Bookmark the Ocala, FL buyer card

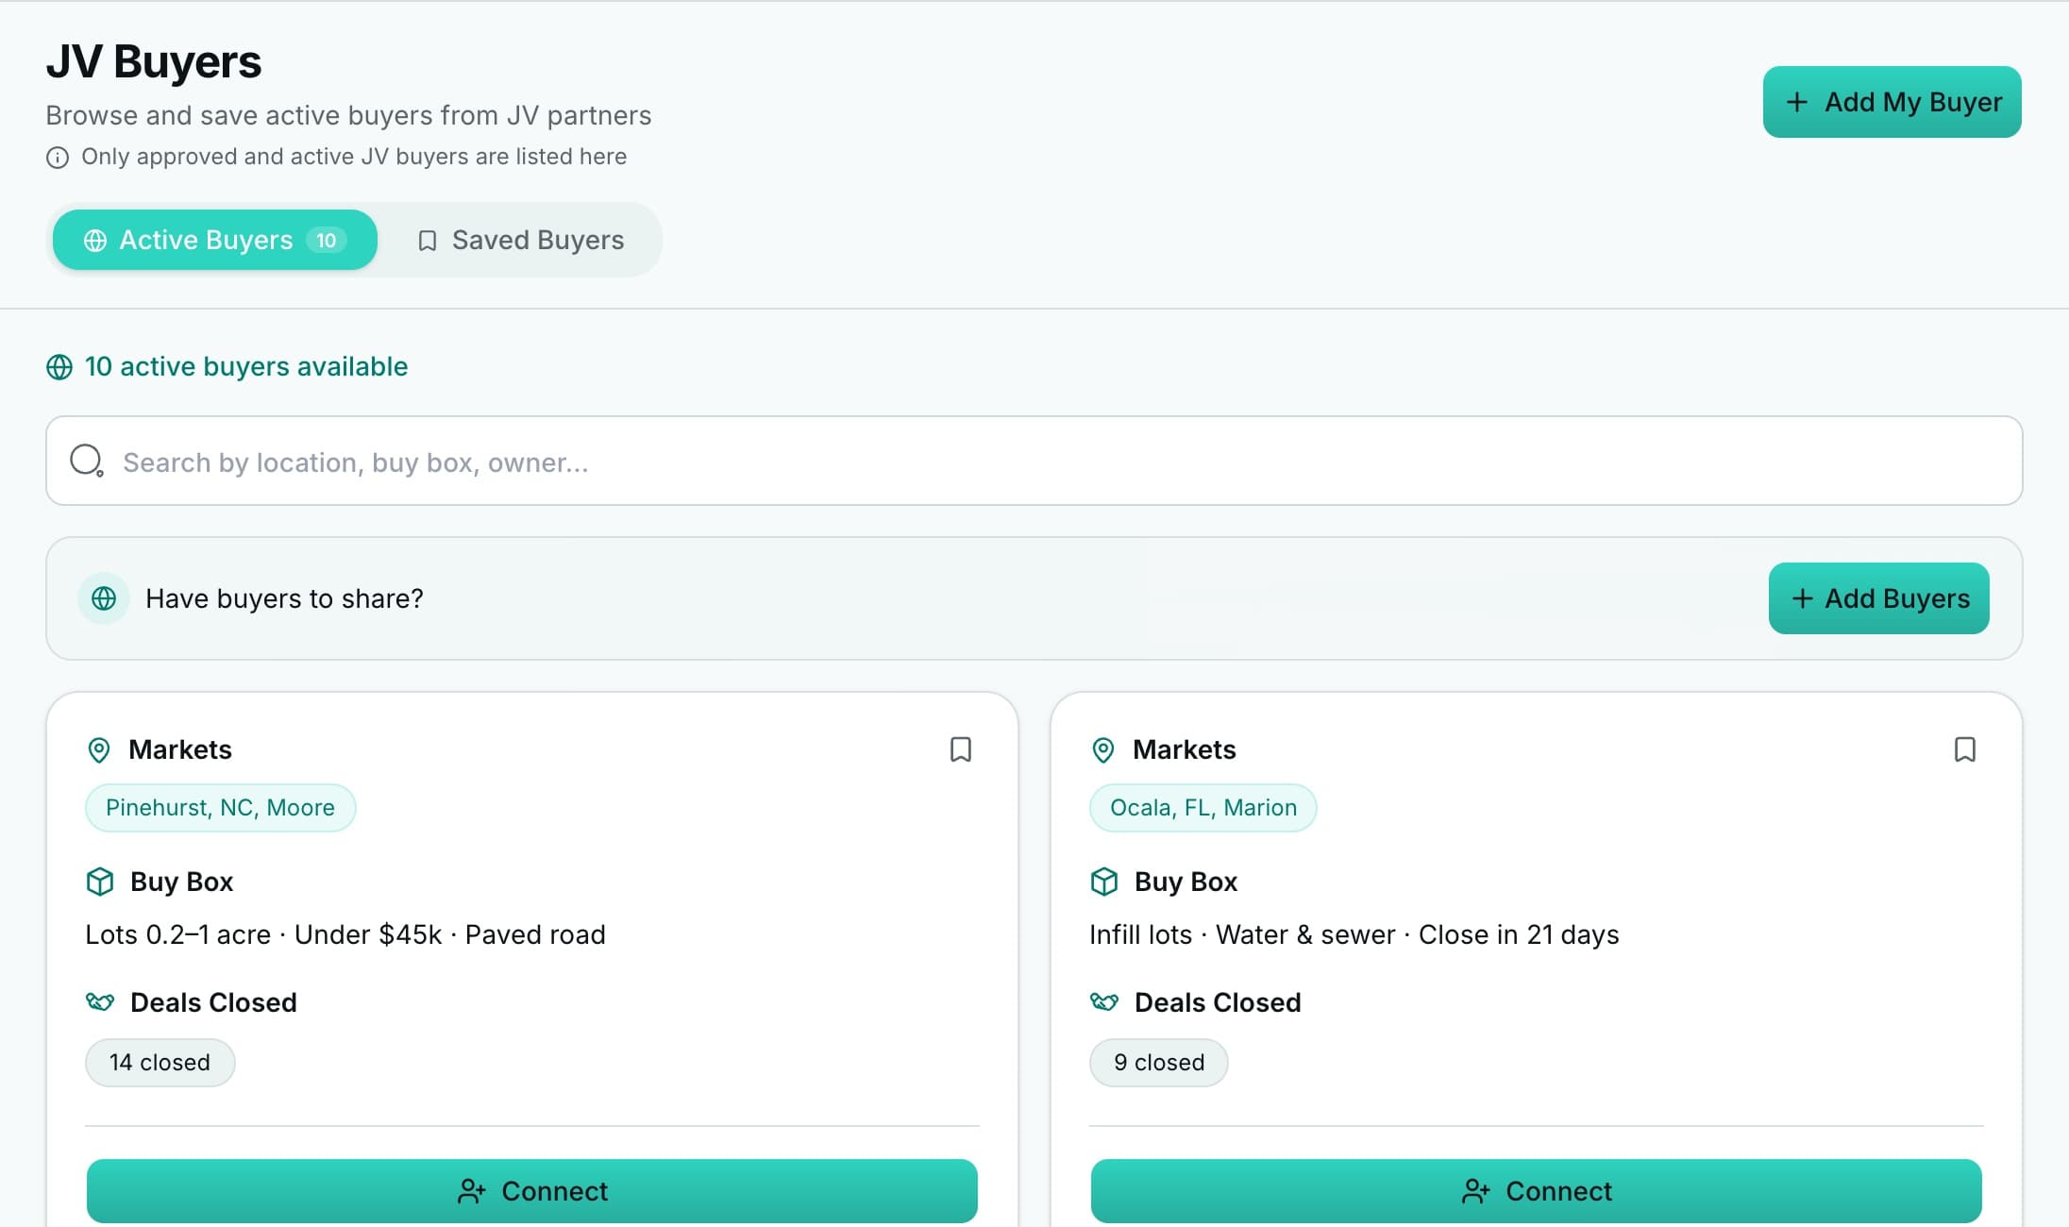coord(1964,749)
